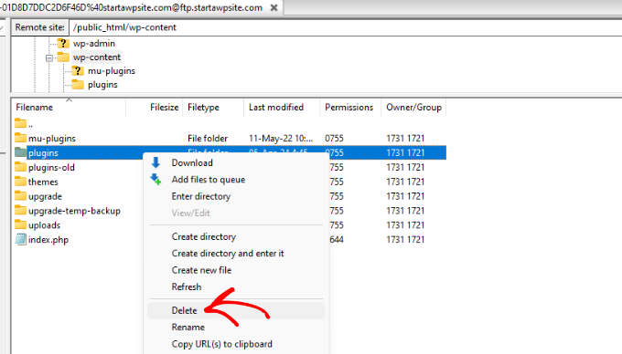This screenshot has width=622, height=354.
Task: Click mu-plugins 11-May-22 modified date
Action: [x=281, y=139]
